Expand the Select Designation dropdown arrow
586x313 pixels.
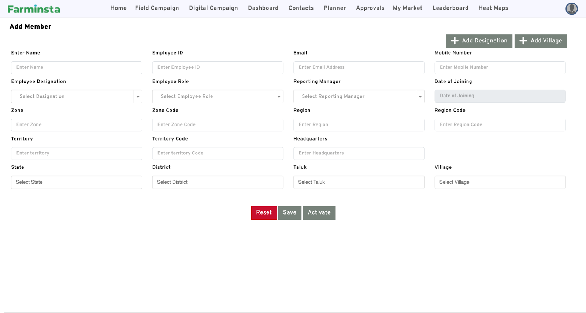[x=138, y=97]
